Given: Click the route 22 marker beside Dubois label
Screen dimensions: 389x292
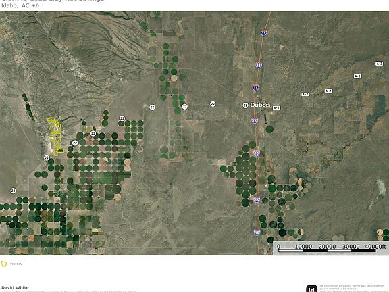Looking at the screenshot, I should coord(245,105).
